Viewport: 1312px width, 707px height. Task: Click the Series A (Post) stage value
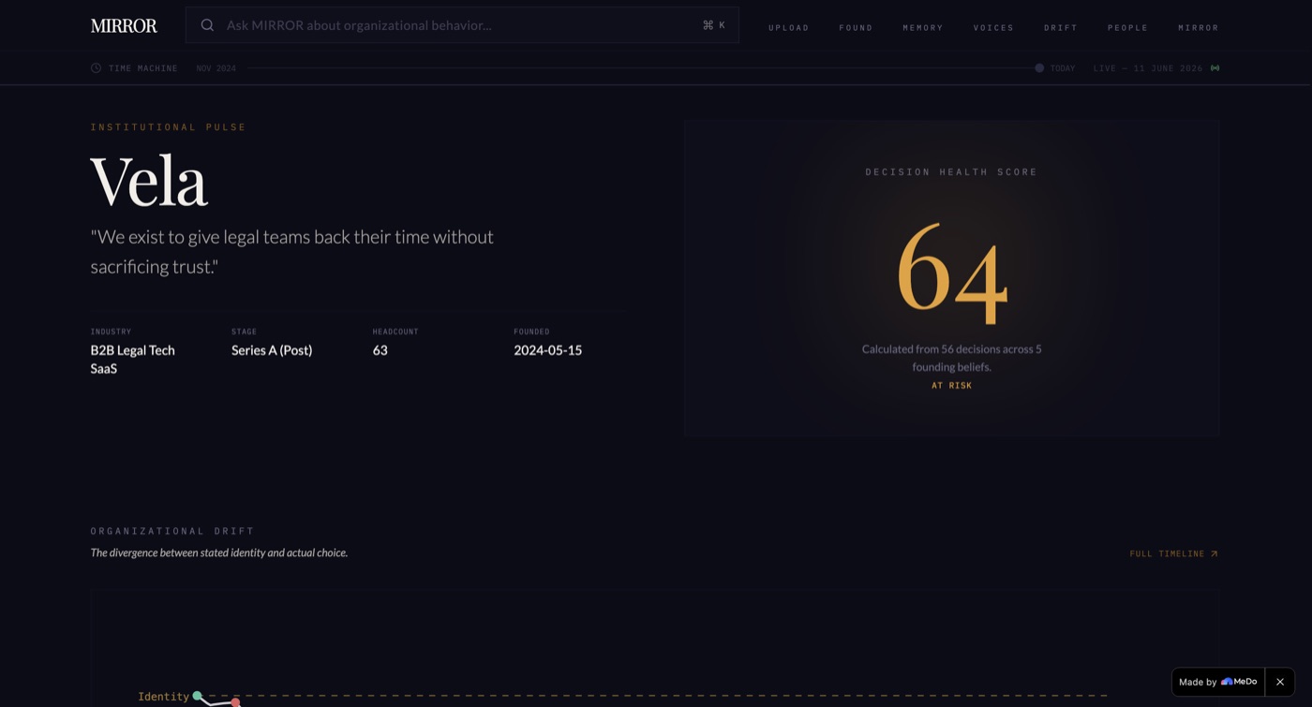pyautogui.click(x=272, y=350)
